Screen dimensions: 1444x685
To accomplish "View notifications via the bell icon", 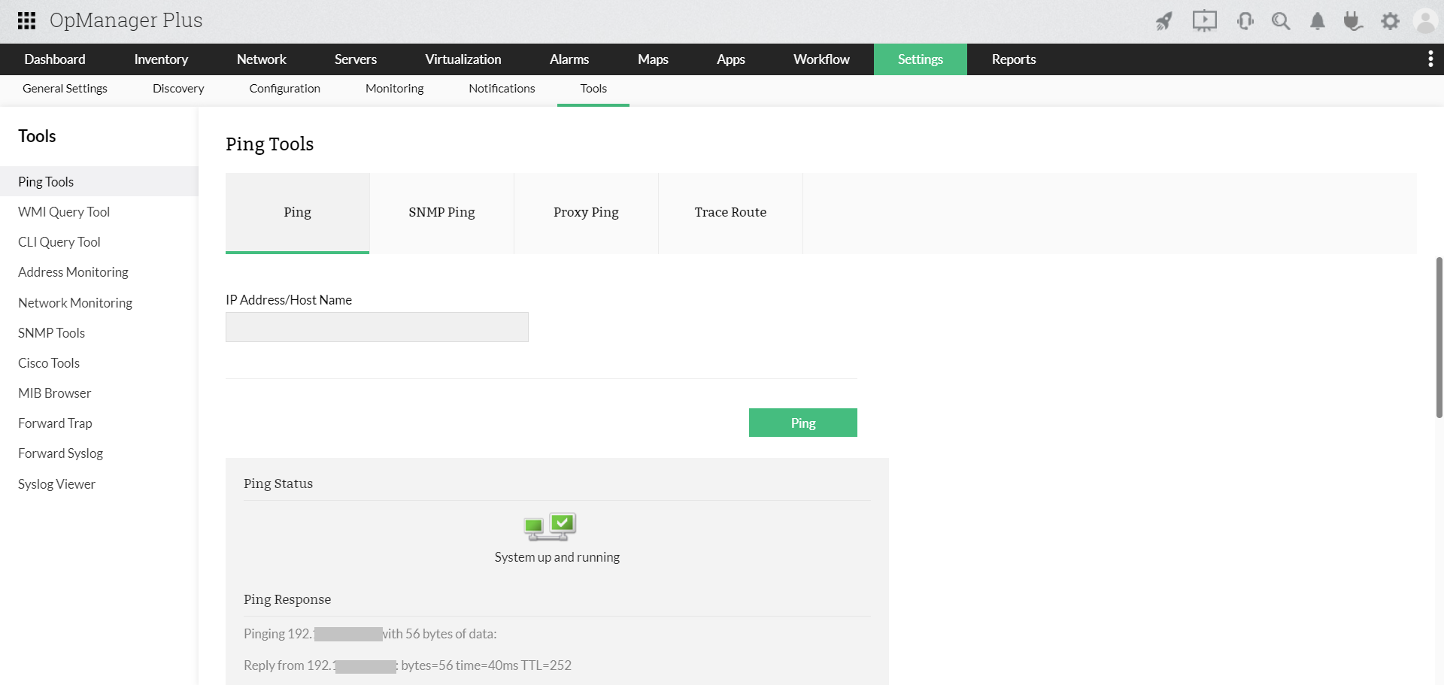I will [x=1317, y=21].
